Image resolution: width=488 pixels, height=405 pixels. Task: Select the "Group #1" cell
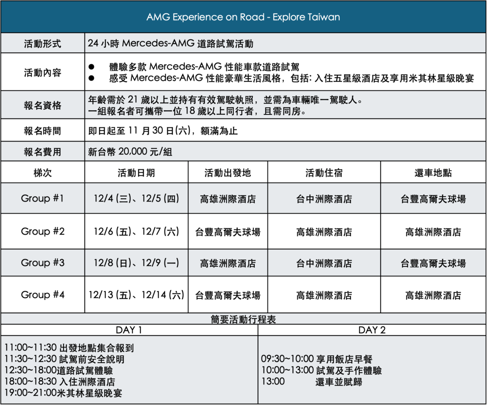tap(42, 198)
